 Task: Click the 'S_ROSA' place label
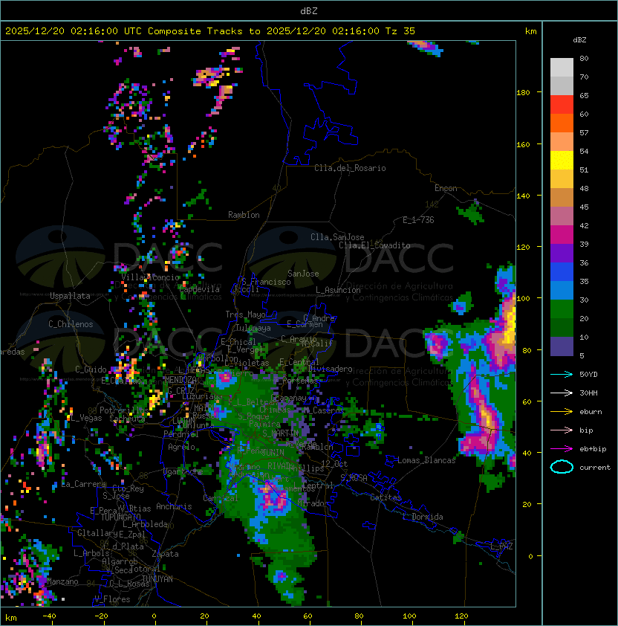(x=354, y=478)
